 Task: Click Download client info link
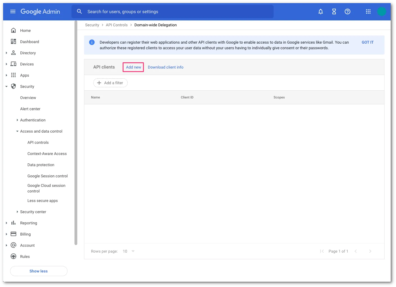(166, 67)
